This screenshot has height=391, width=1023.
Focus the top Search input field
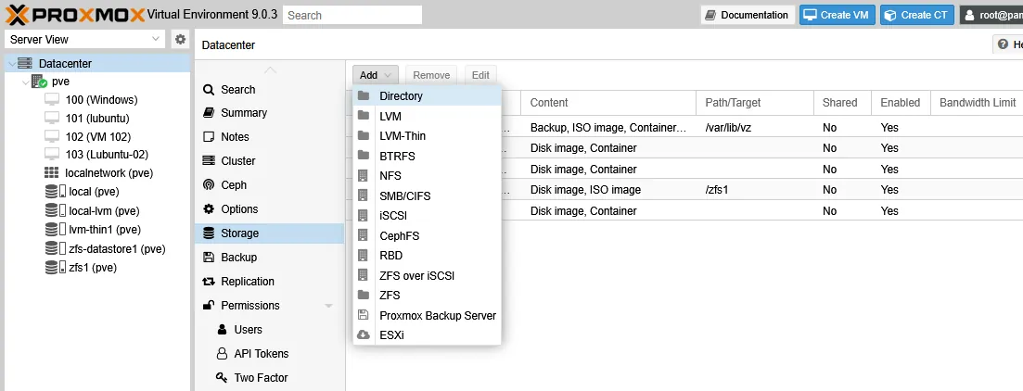(352, 15)
